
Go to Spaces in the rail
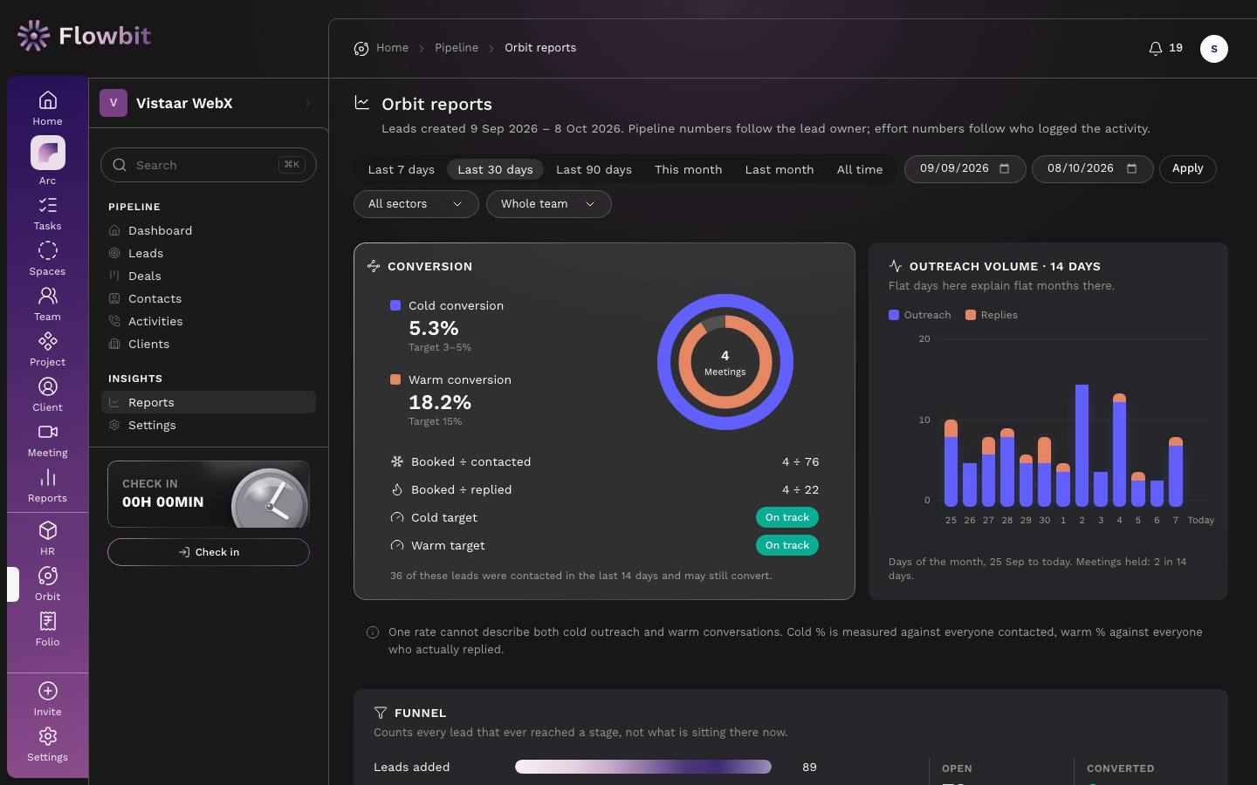coord(47,259)
